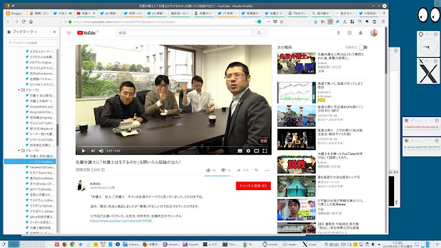441x248 pixels.
Task: Open the Sakawaki bookmark
Action: point(41,167)
